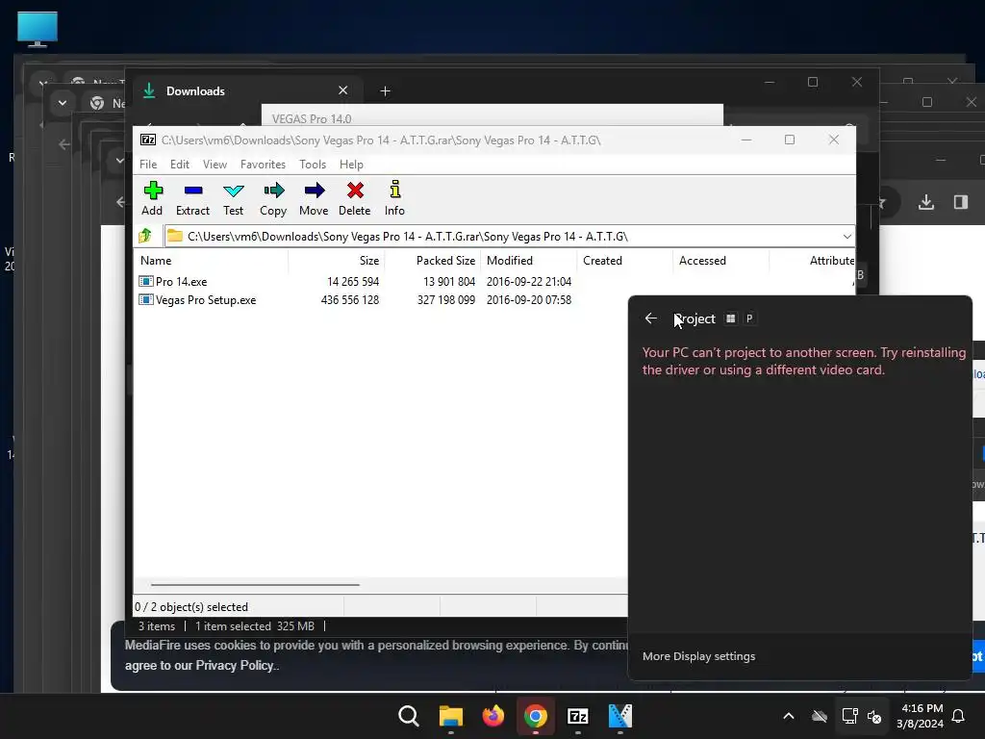Expand the address path dropdown arrow
985x739 pixels.
pos(846,237)
